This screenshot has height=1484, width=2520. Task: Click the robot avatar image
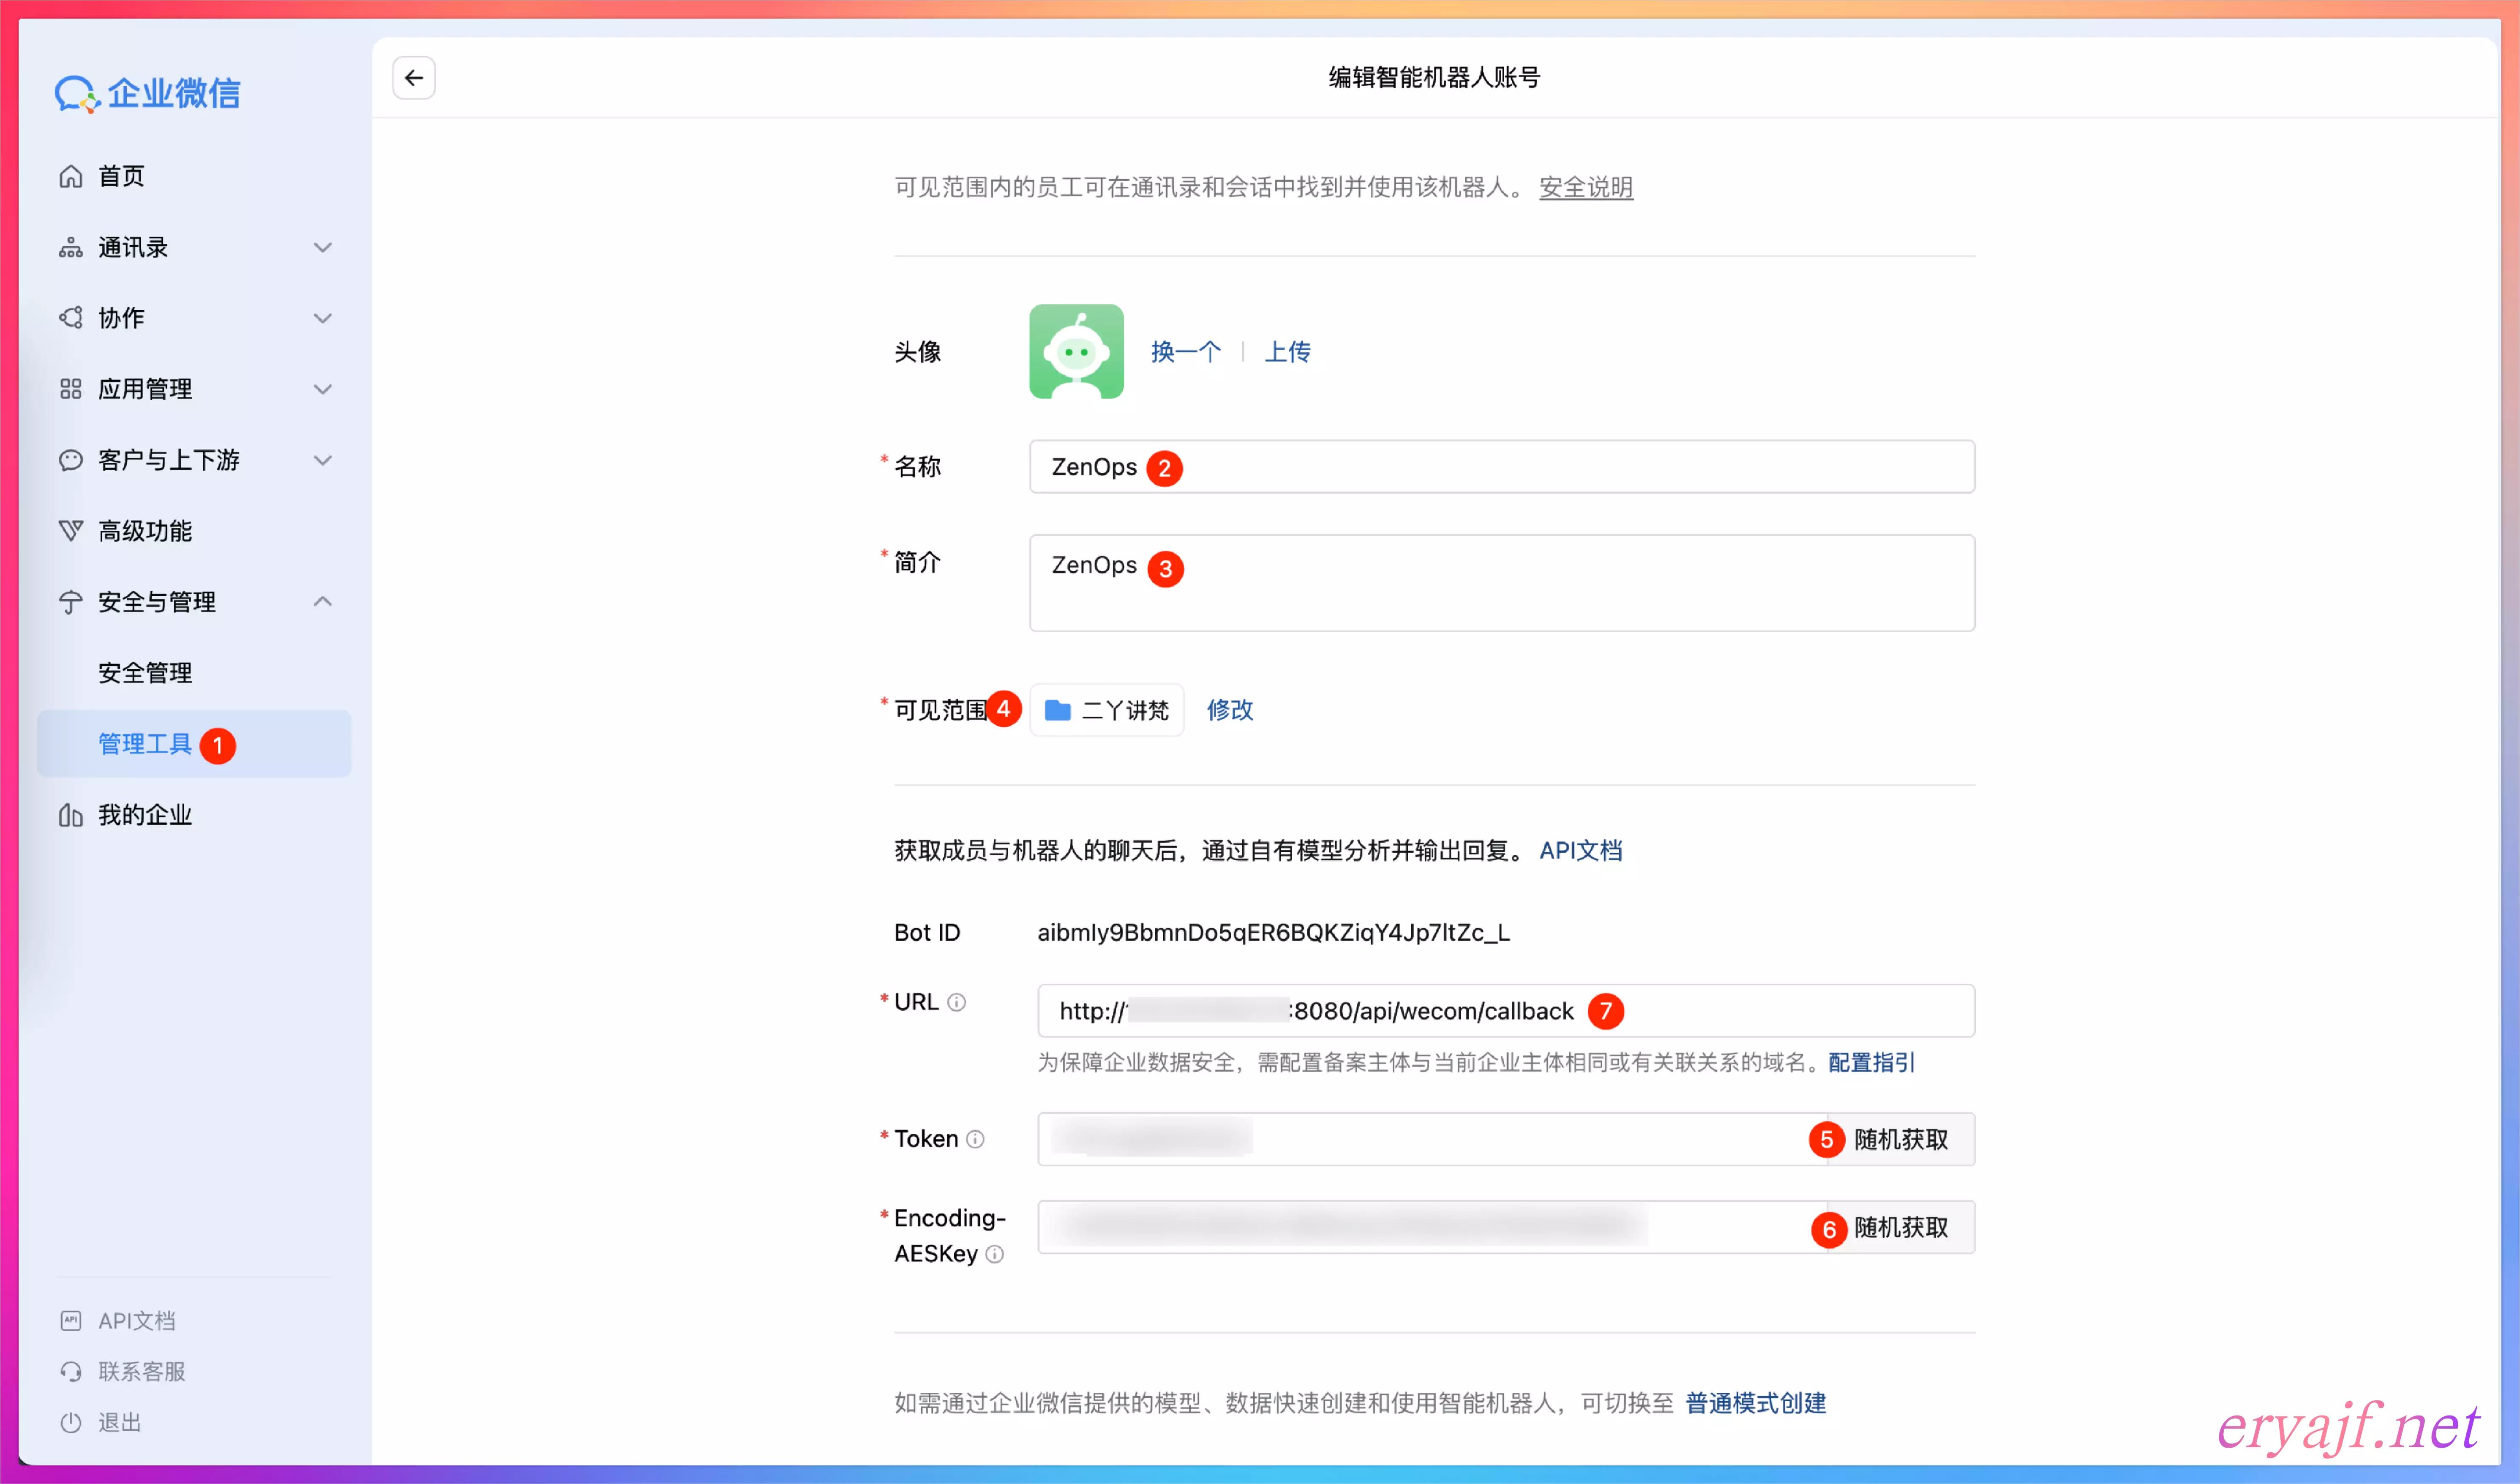point(1076,351)
